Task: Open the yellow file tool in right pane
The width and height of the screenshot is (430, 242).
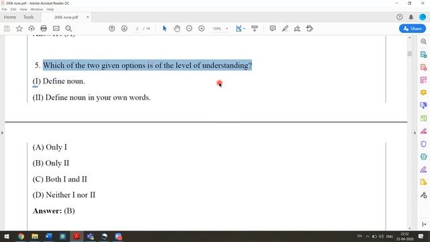Action: [423, 182]
